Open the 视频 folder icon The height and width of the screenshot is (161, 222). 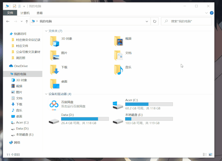coord(119,41)
